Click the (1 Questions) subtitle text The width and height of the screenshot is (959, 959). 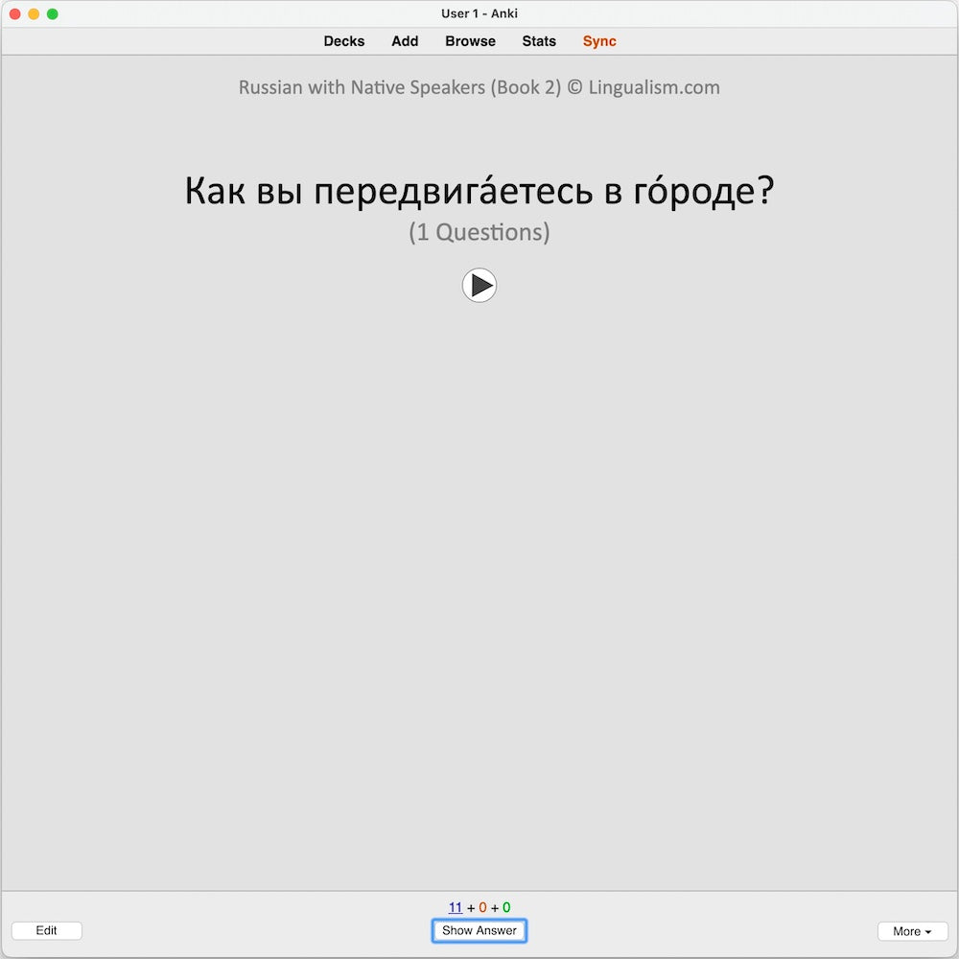tap(479, 231)
